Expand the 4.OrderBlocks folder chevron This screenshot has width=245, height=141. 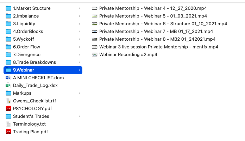(80, 31)
